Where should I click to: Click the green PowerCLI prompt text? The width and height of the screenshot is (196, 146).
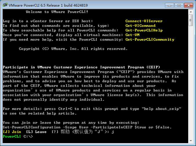[12, 136]
